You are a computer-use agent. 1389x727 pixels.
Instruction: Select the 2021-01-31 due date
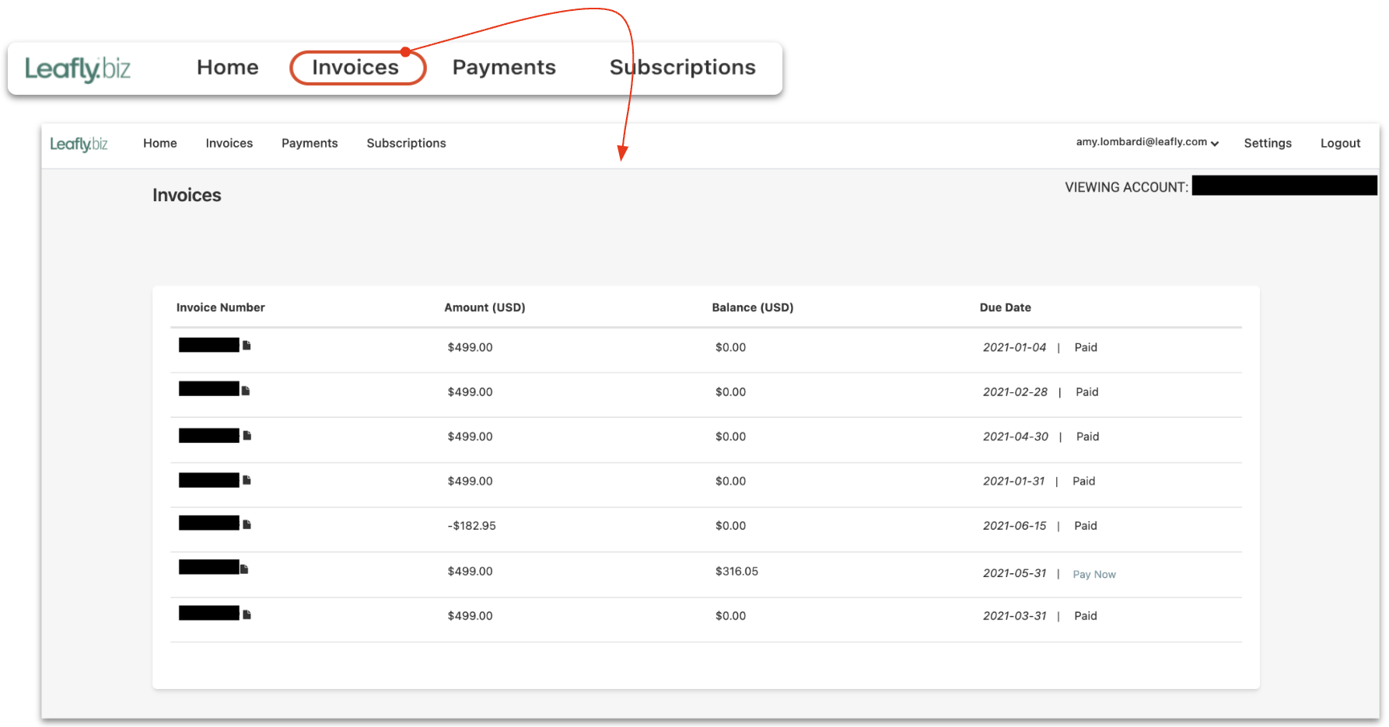(1013, 481)
